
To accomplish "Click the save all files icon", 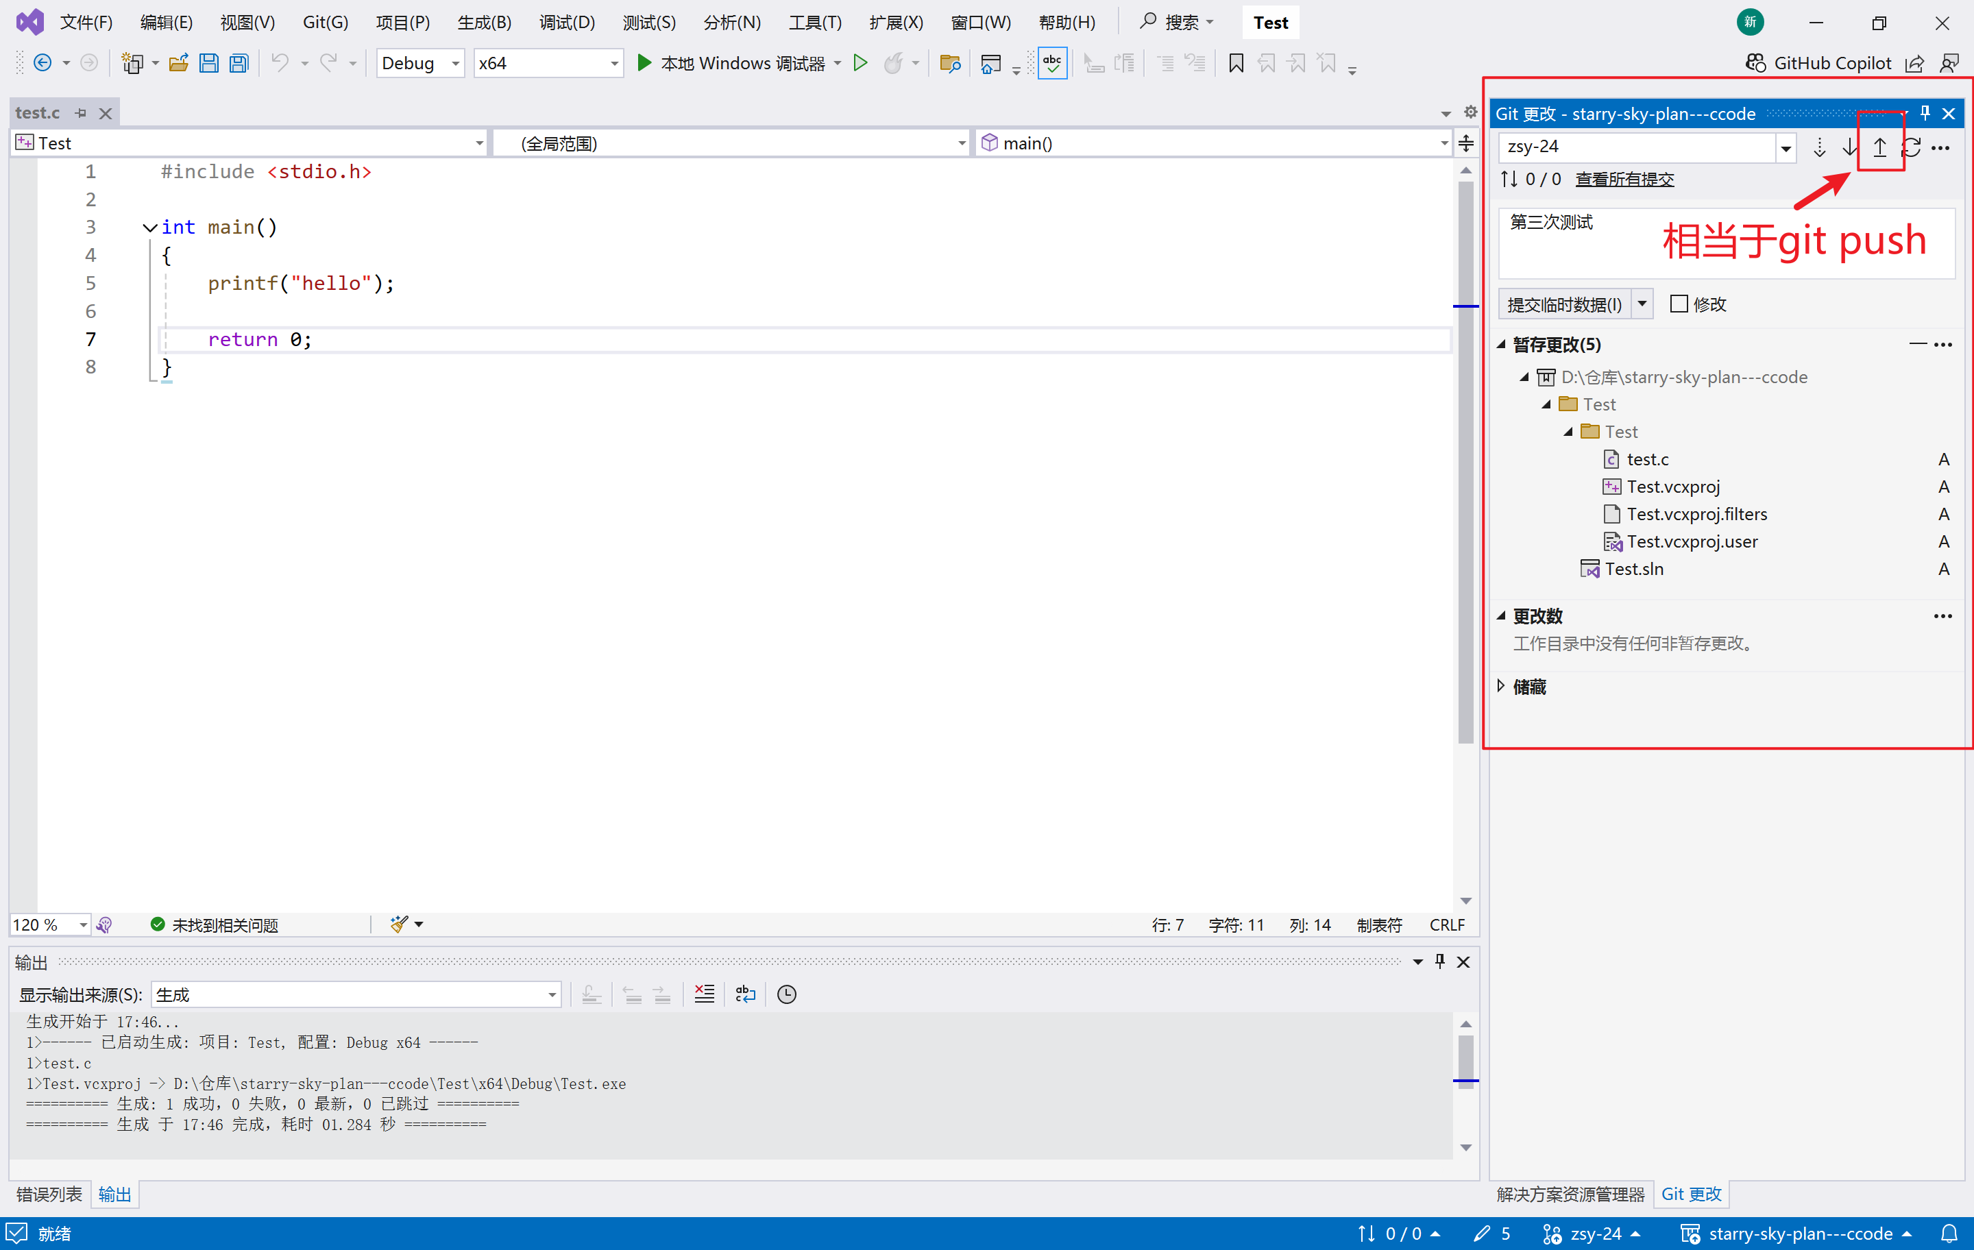I will (x=239, y=63).
